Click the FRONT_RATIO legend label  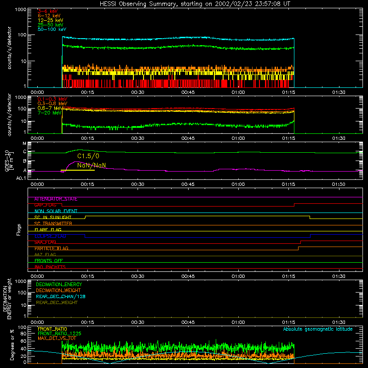coord(52,329)
